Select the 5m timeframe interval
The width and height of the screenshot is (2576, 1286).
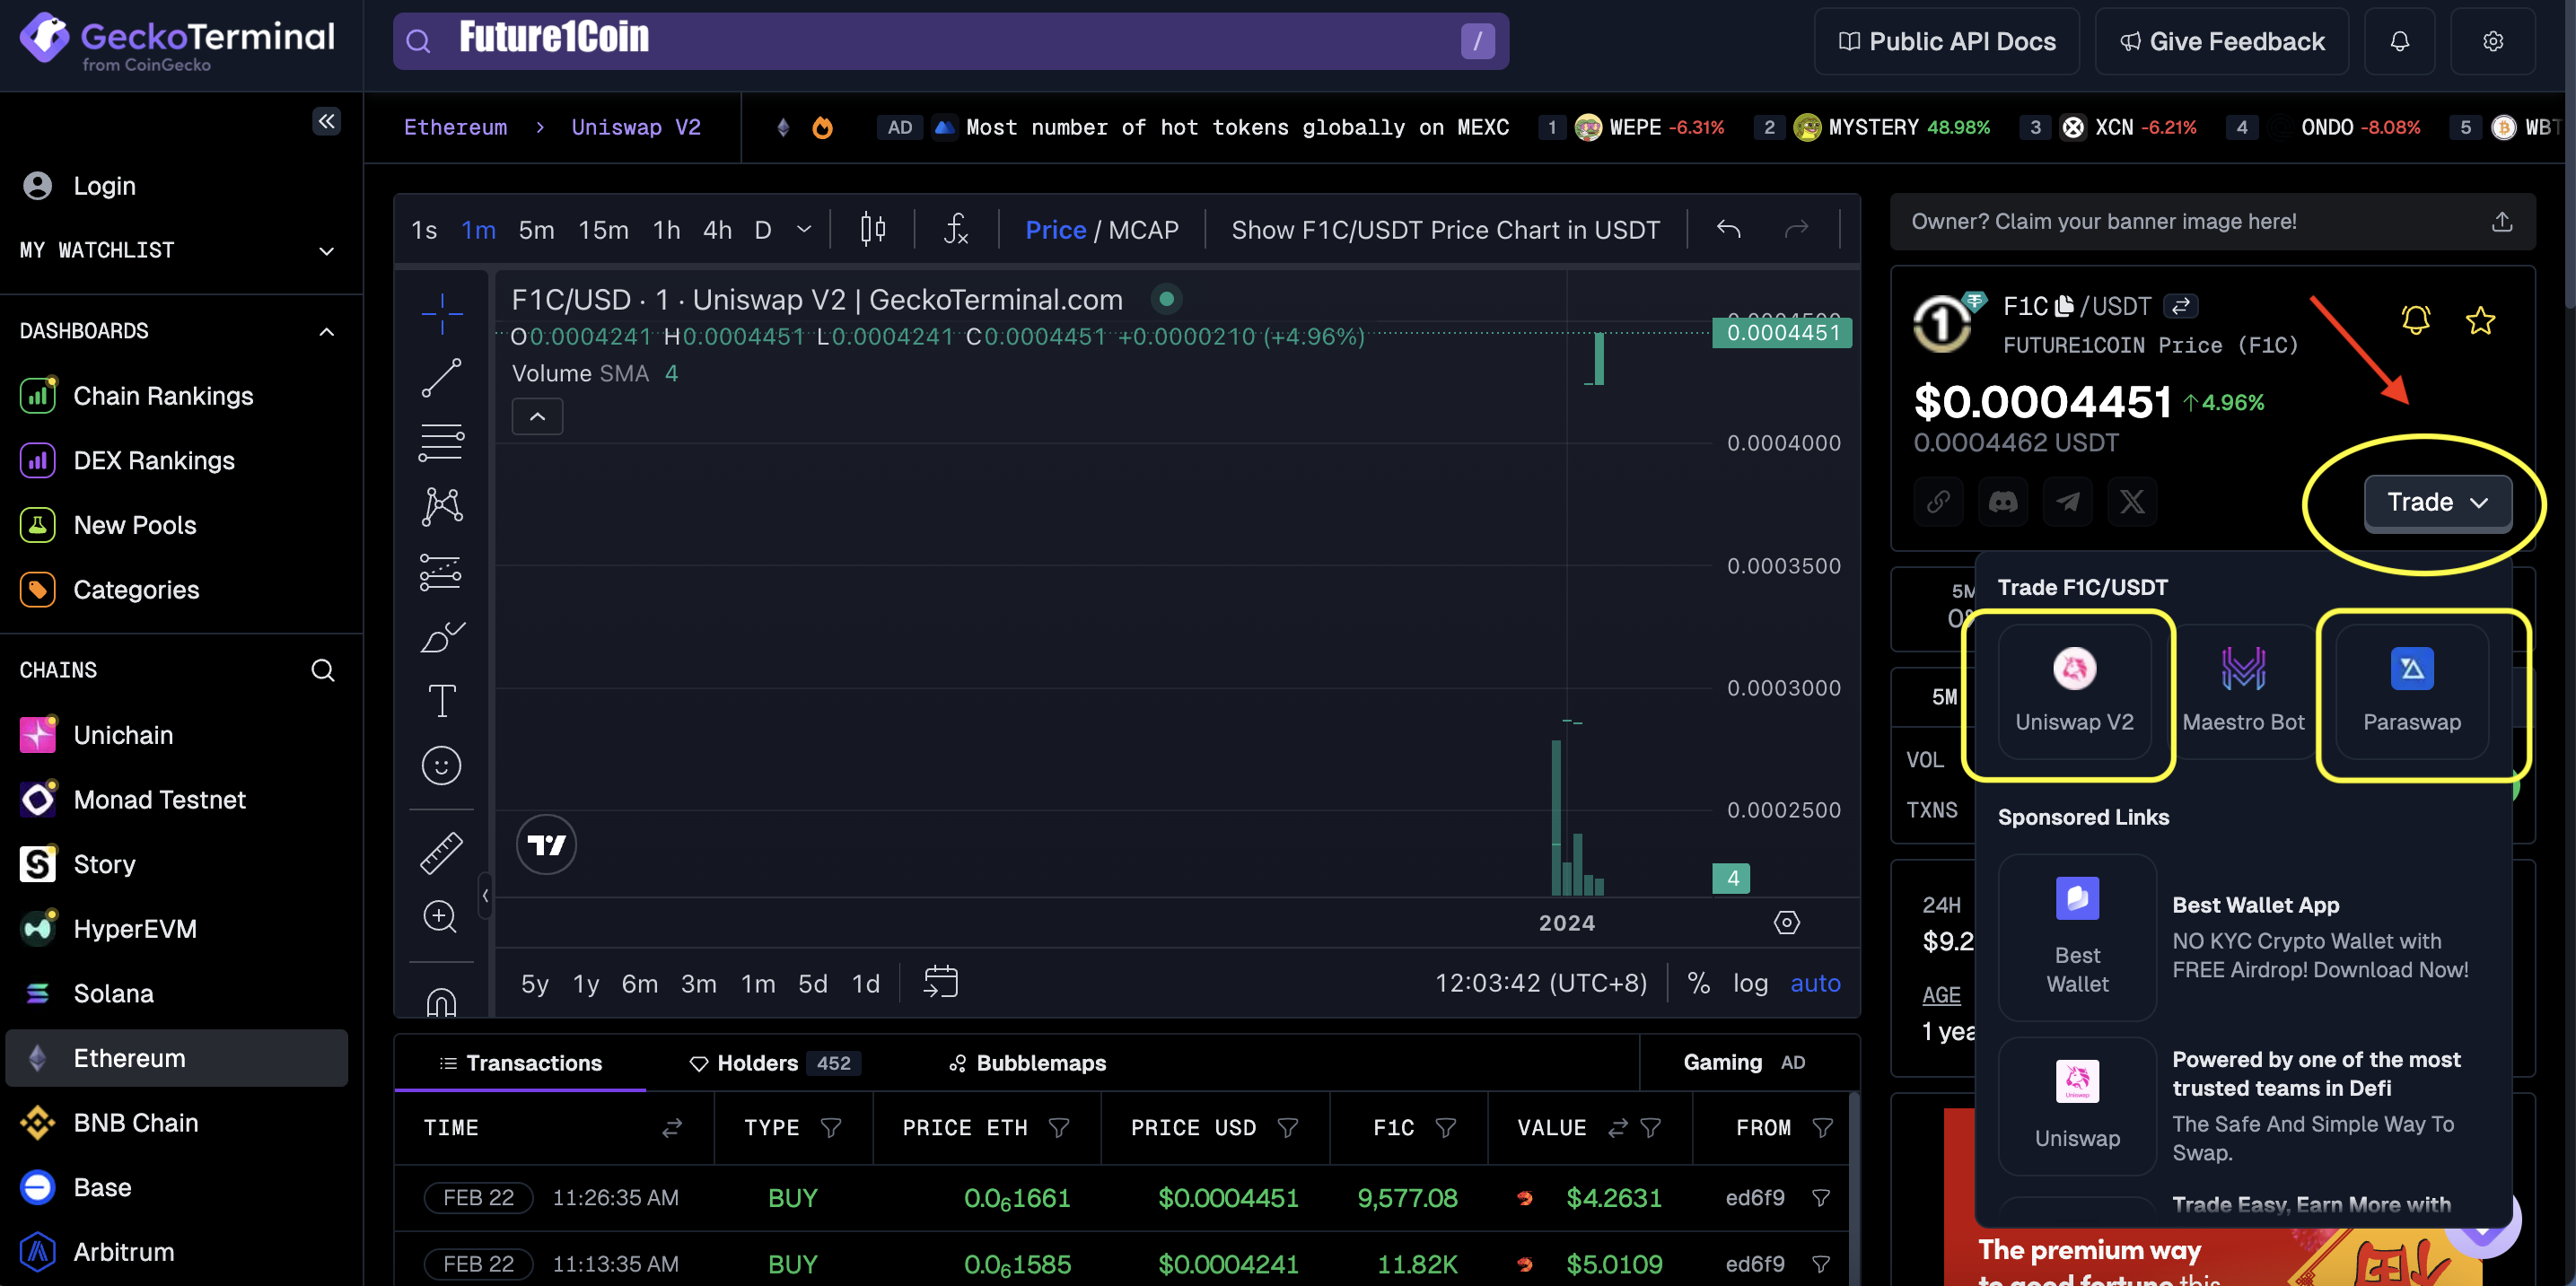[x=536, y=230]
